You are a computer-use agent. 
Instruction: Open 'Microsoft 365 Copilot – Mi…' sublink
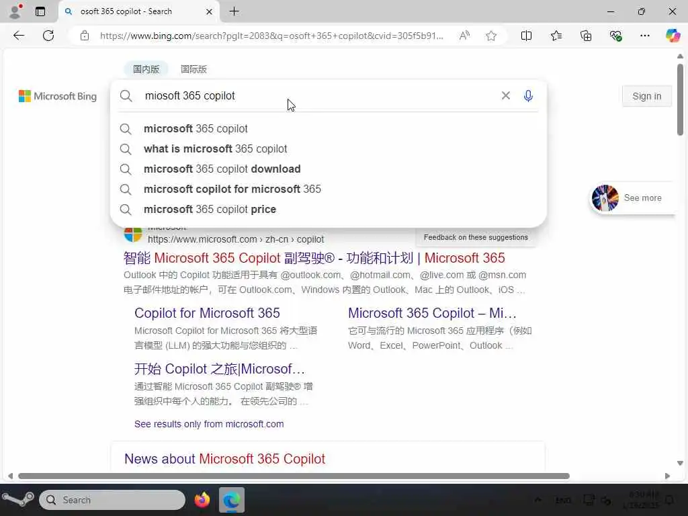click(432, 313)
